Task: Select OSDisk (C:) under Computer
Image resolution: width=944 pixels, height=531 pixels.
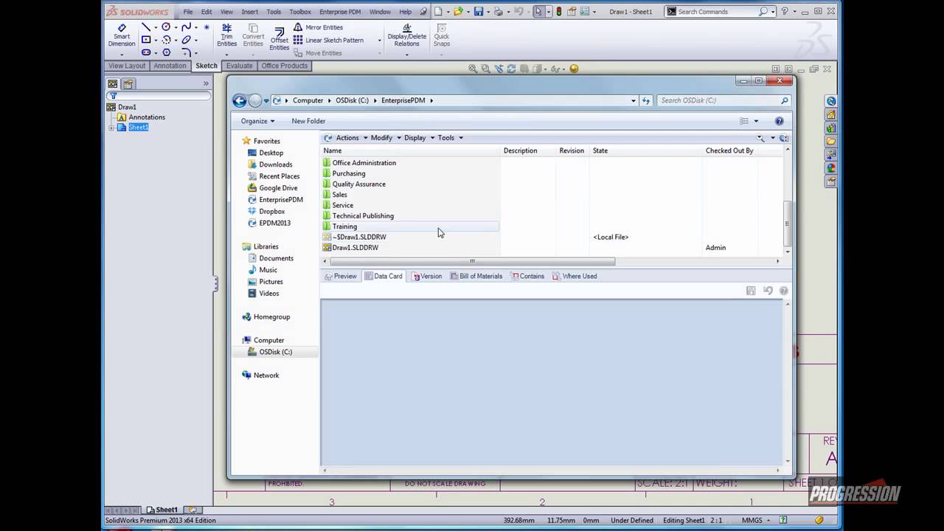Action: coord(276,352)
